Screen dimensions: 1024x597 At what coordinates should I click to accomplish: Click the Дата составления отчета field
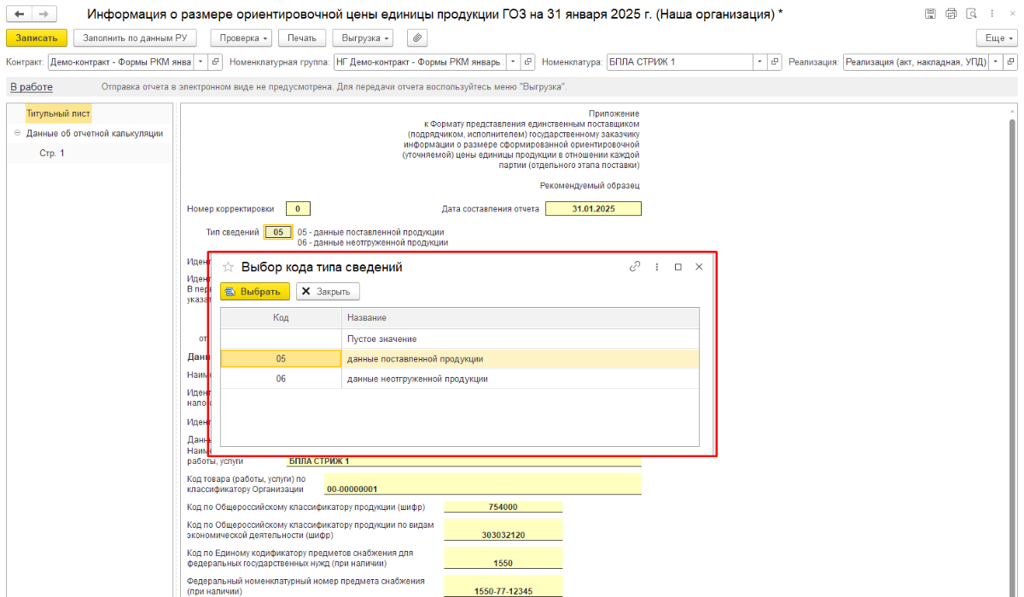coord(592,209)
